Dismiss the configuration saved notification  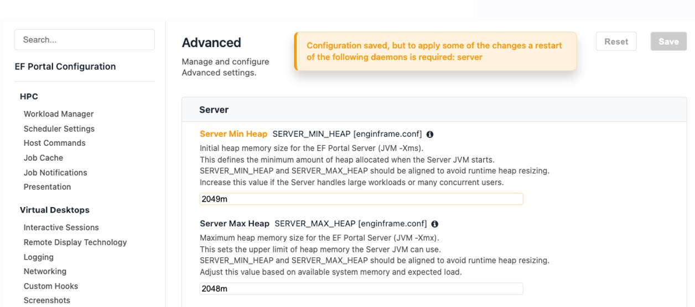tap(435, 51)
